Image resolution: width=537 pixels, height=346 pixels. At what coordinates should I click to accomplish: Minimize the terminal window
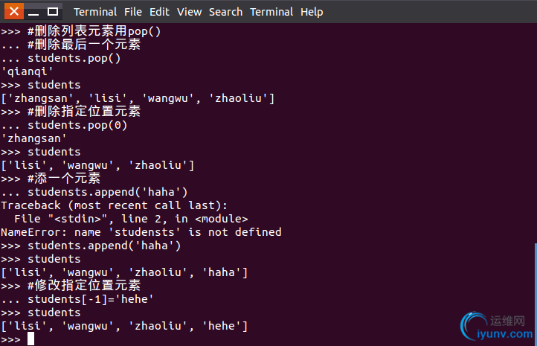(x=33, y=12)
